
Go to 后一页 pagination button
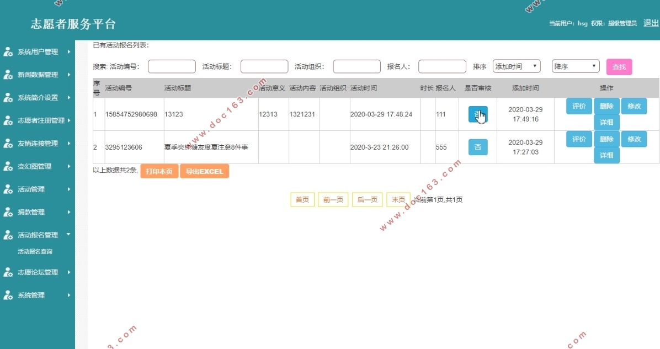pos(367,199)
